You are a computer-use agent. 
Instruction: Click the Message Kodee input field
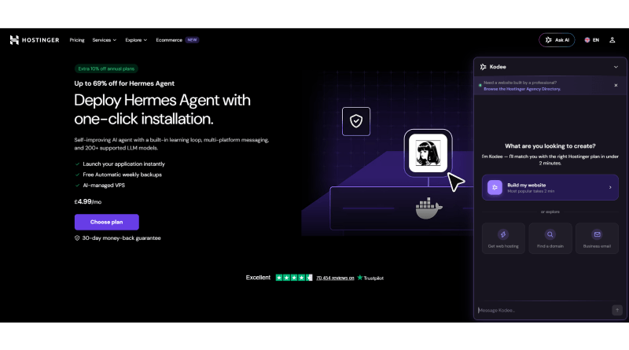543,310
